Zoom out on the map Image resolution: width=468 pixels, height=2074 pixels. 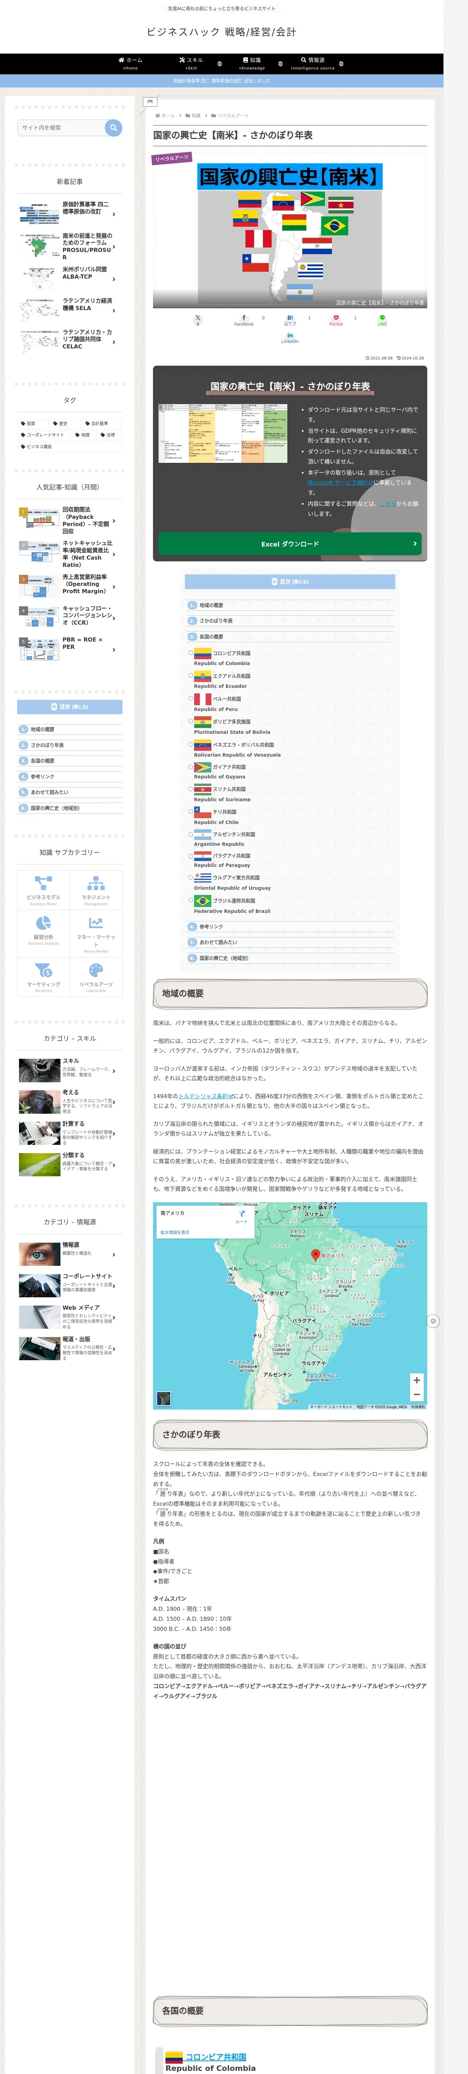coord(416,1394)
